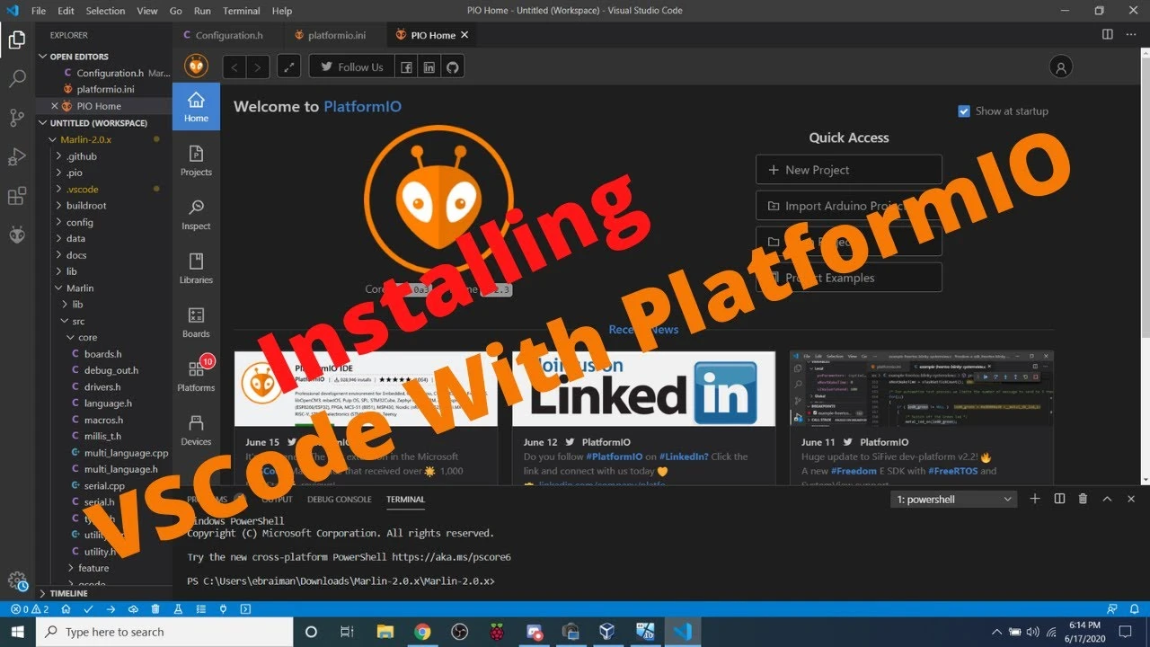
Task: Click the PlatformIO link in welcome heading
Action: (362, 106)
